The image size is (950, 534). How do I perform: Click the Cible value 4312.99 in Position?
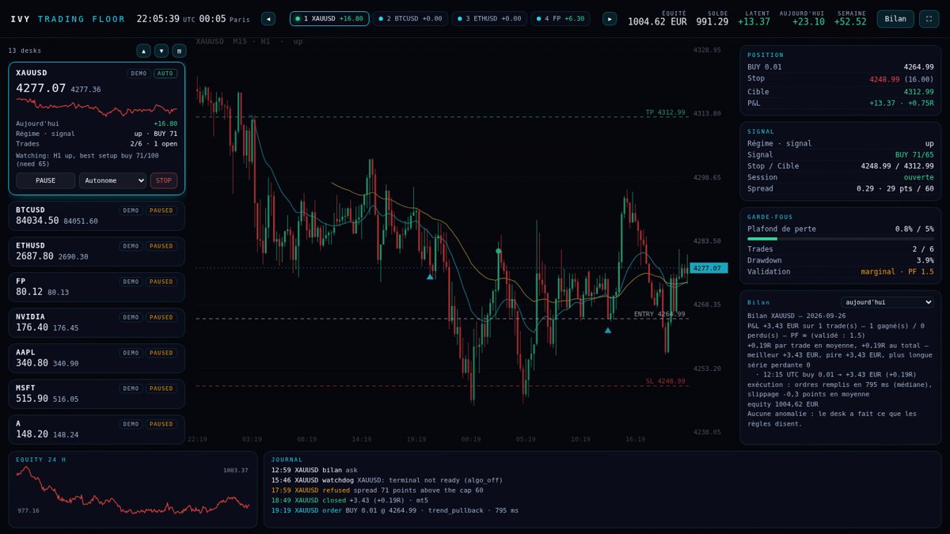click(919, 92)
